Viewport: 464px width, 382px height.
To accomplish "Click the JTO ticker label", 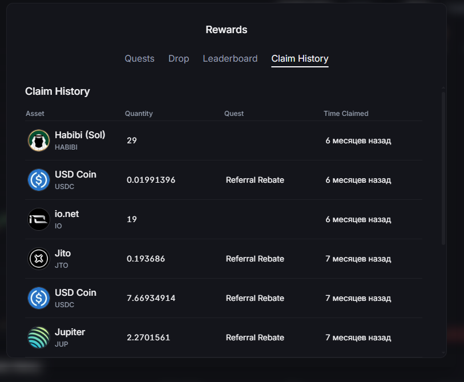I will [61, 266].
